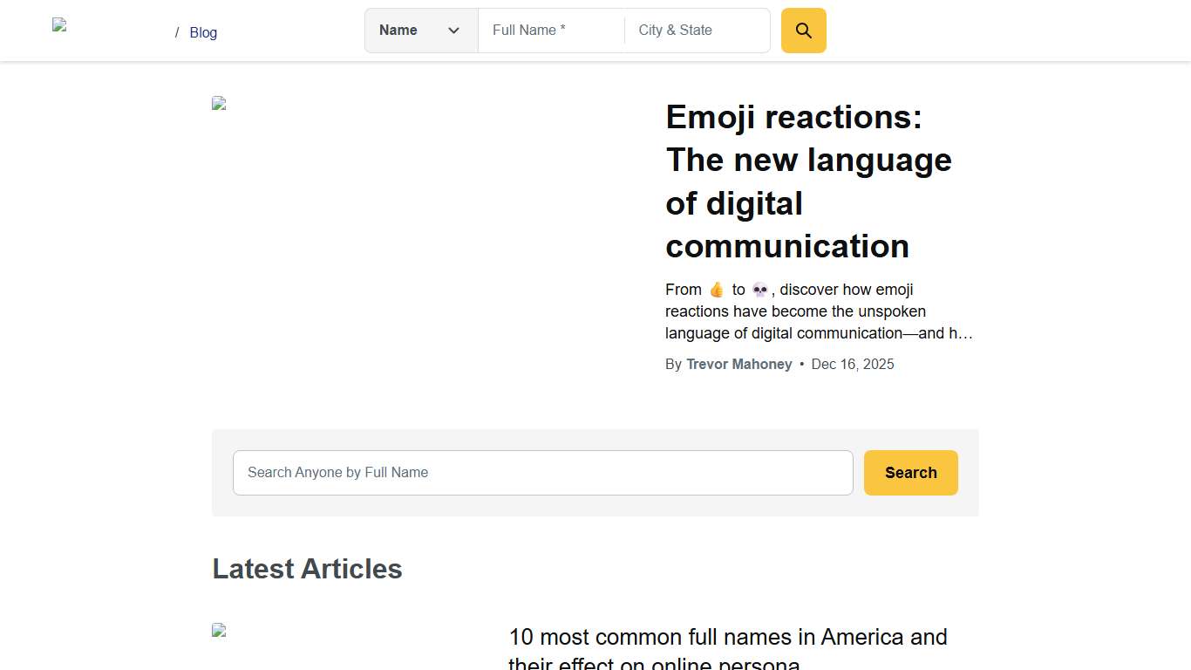
Task: View author Trevor Mahoney's profile
Action: (738, 364)
